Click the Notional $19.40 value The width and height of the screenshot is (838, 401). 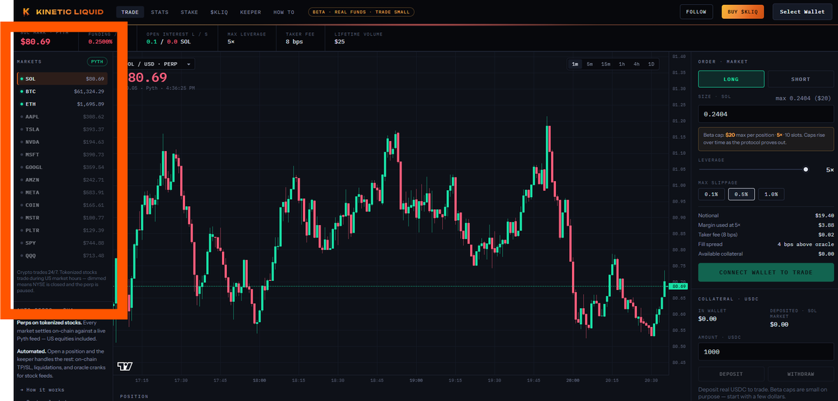coord(825,215)
